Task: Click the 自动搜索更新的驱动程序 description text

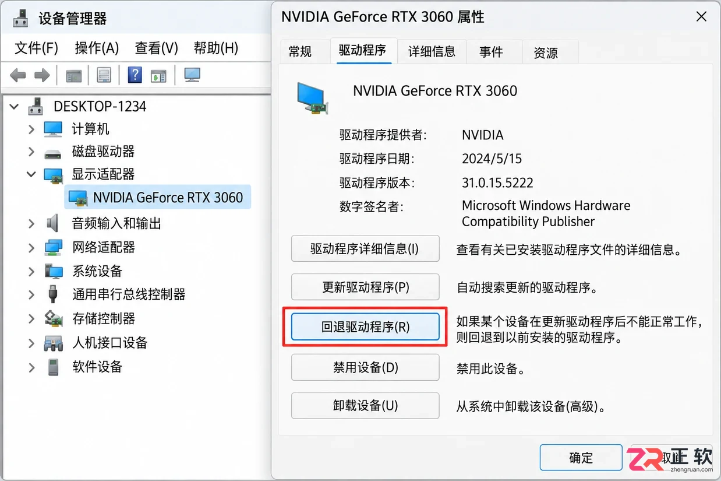Action: pos(527,288)
